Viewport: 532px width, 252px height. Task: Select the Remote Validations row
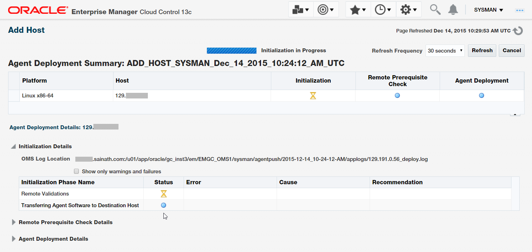(265, 194)
